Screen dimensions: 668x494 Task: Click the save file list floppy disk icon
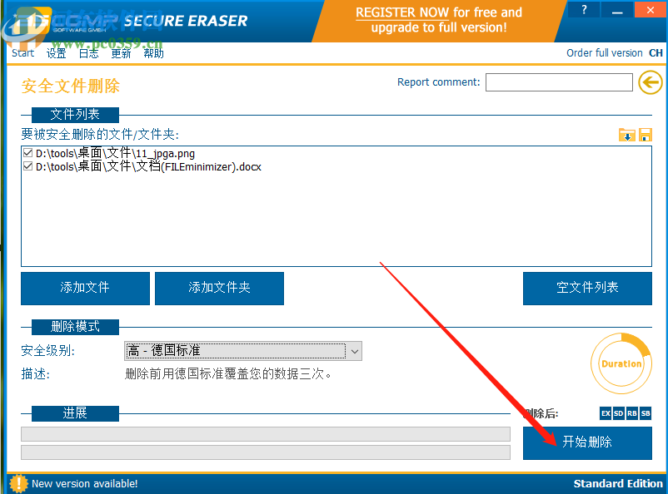(645, 134)
